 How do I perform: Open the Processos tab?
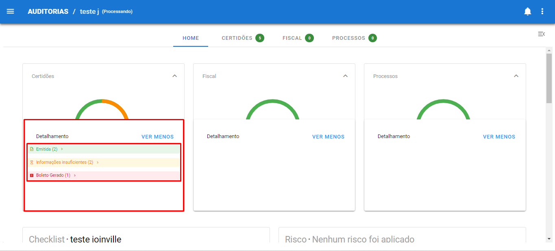pos(348,38)
